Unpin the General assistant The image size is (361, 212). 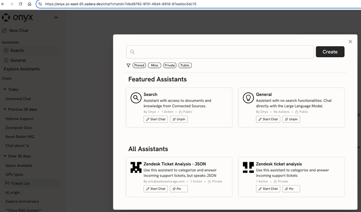pyautogui.click(x=291, y=119)
